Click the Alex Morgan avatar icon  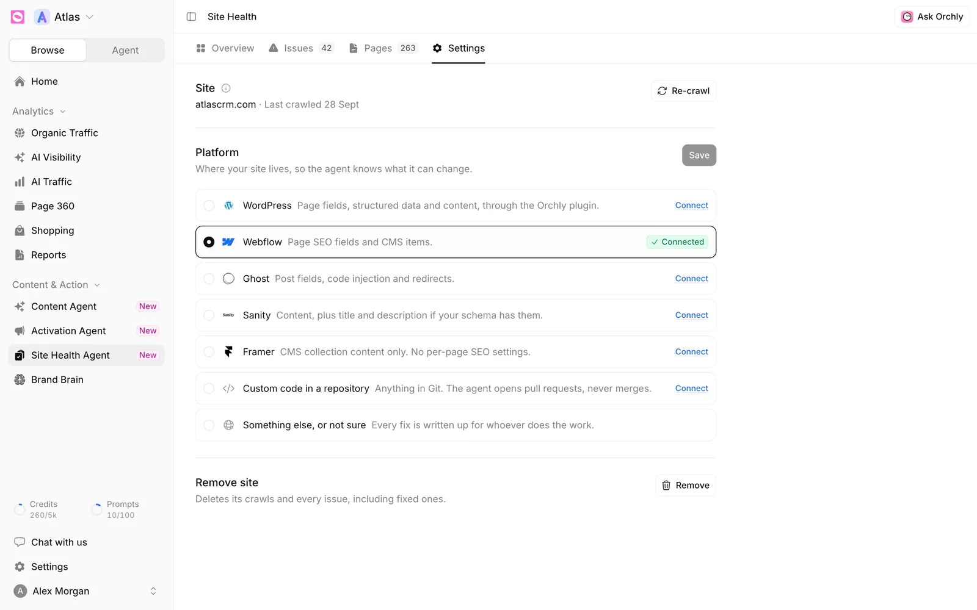tap(20, 591)
